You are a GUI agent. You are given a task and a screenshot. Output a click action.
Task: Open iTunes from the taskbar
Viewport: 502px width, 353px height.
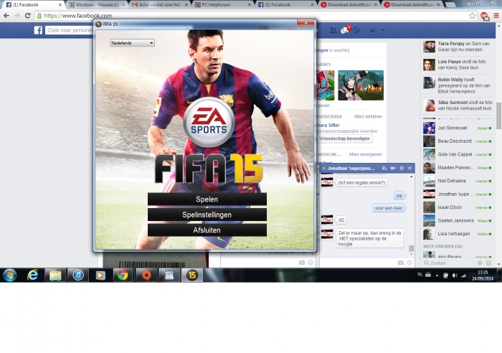pyautogui.click(x=77, y=276)
